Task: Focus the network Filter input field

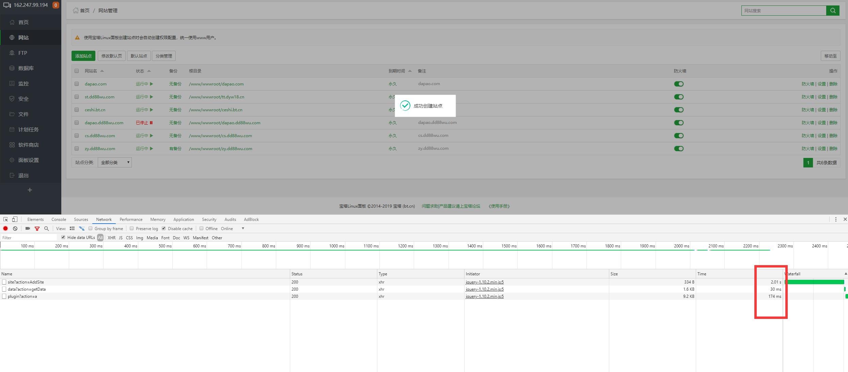Action: 29,238
